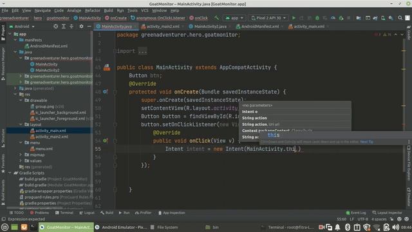Open menu.xml in project tree
Image resolution: width=412 pixels, height=232 pixels.
(41, 149)
